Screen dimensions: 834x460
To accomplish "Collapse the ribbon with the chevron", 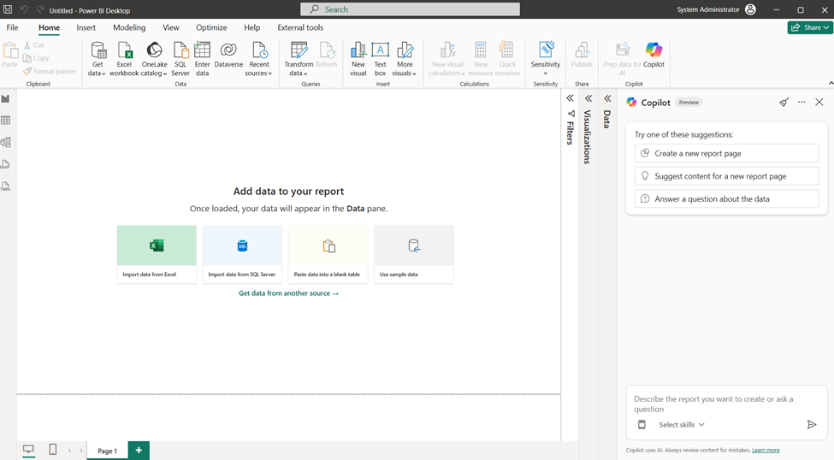I will click(x=831, y=83).
